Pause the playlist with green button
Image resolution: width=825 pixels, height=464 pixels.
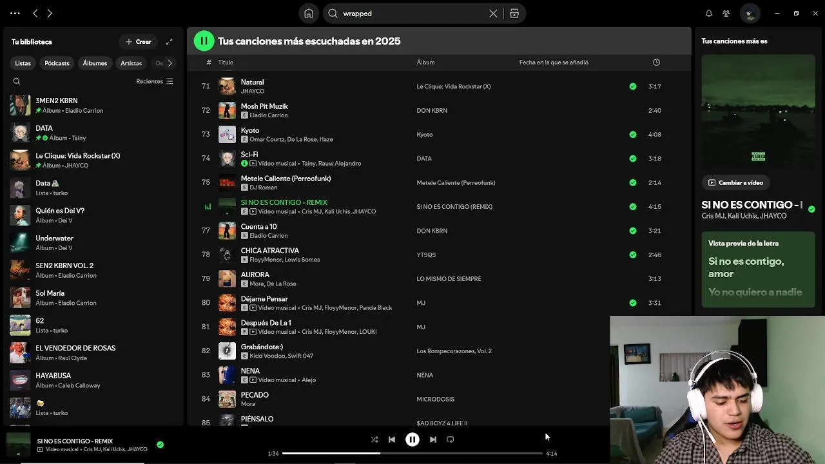pos(204,41)
